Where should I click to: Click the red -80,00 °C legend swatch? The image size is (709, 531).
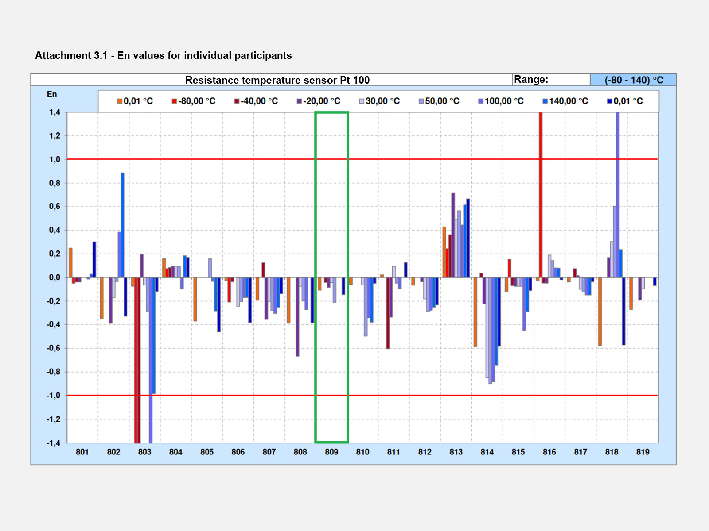pos(174,101)
